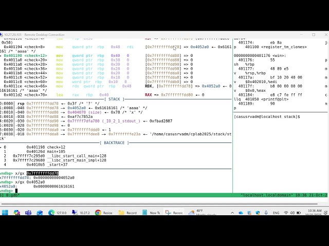Screen dimensions: 329x246
Task: Click the RDX register label
Action: pos(149,86)
